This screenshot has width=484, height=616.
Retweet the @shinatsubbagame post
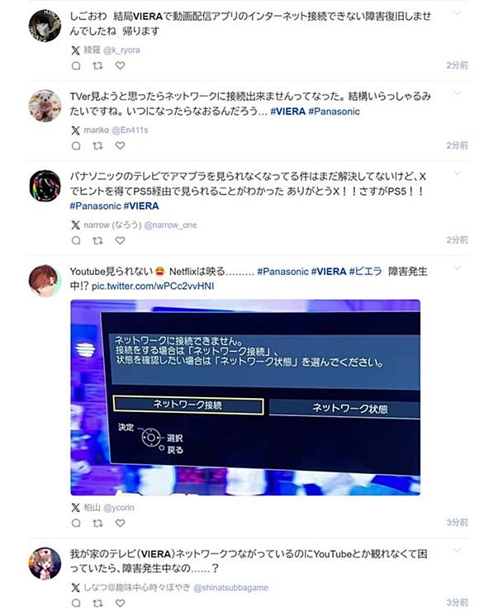click(x=97, y=603)
